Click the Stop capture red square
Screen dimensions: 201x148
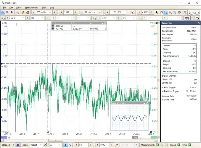coord(18,145)
